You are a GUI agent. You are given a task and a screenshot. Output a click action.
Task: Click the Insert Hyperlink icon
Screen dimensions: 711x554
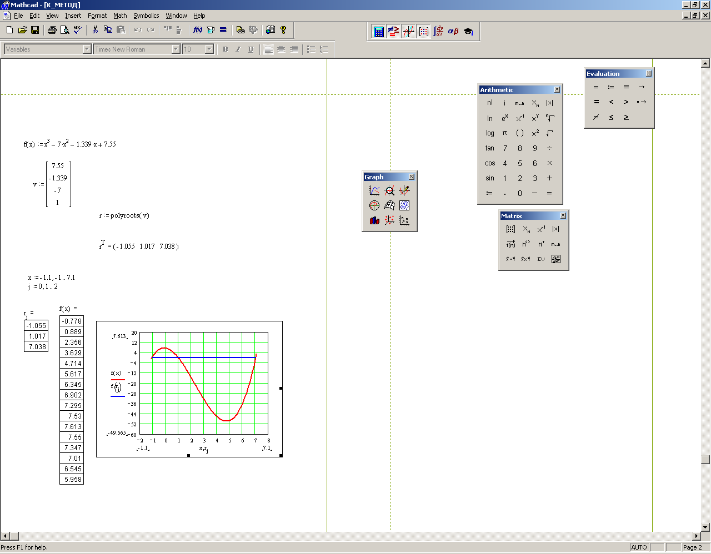tap(241, 30)
